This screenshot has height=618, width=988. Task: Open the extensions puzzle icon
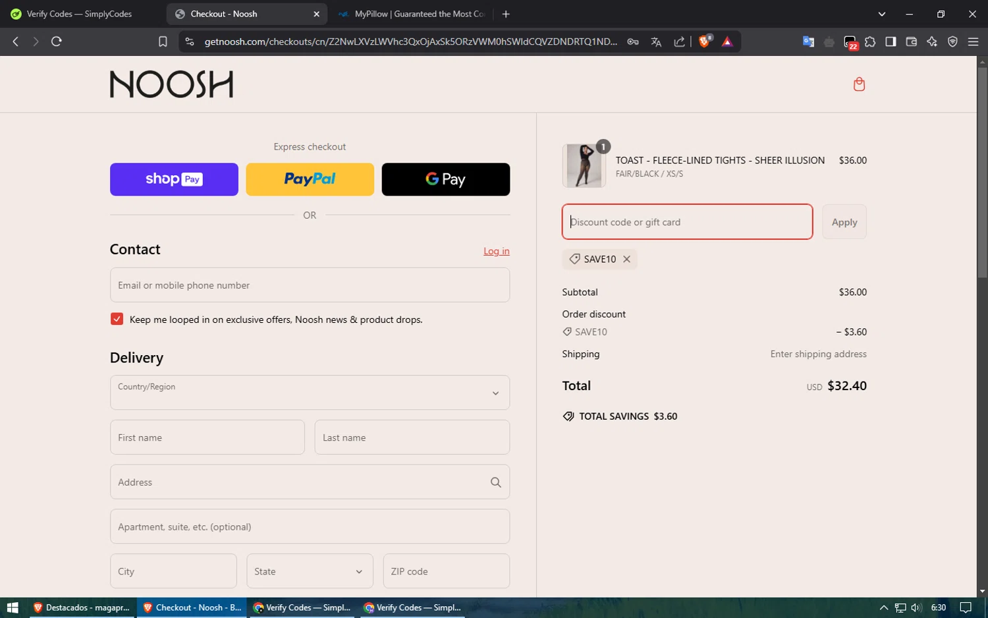[x=870, y=42]
